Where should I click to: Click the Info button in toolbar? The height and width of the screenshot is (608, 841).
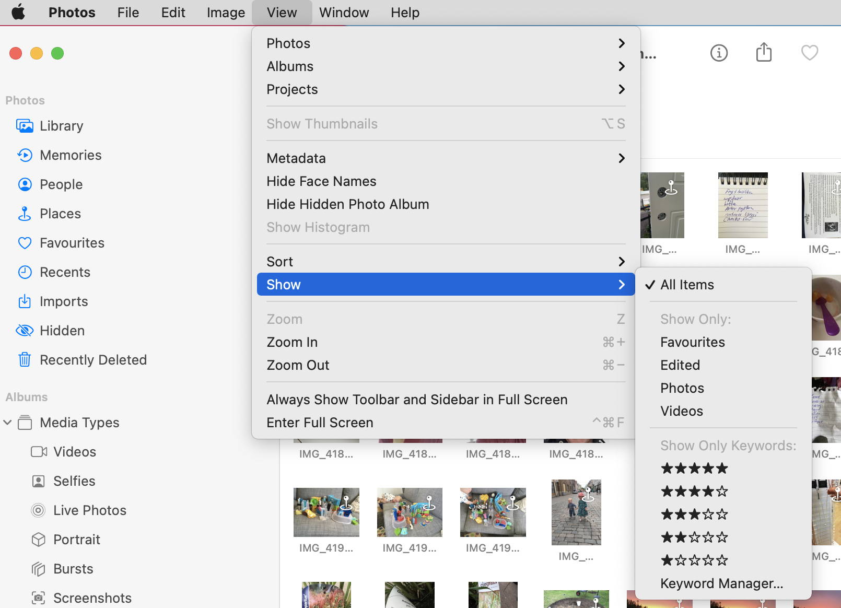pos(719,53)
